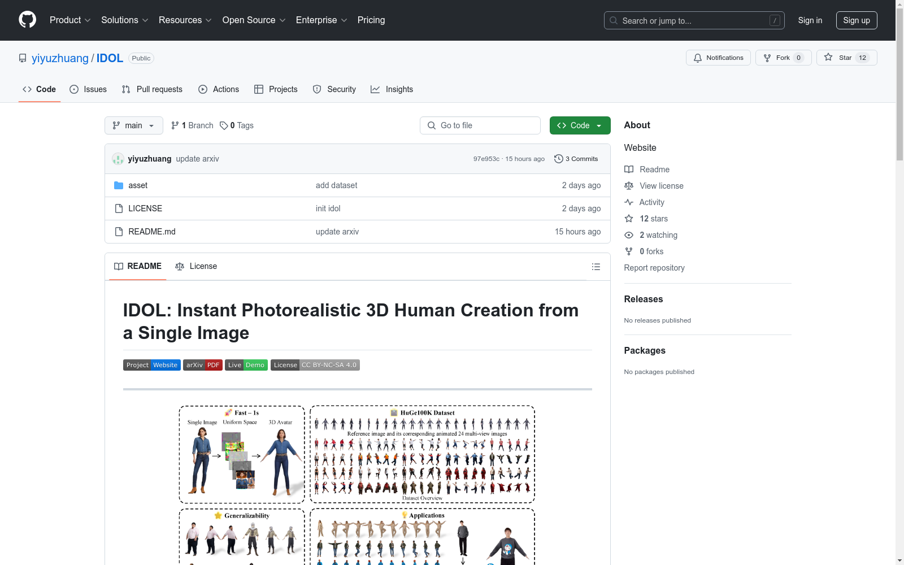Image resolution: width=904 pixels, height=565 pixels.
Task: Click the commit history clock icon
Action: point(559,159)
